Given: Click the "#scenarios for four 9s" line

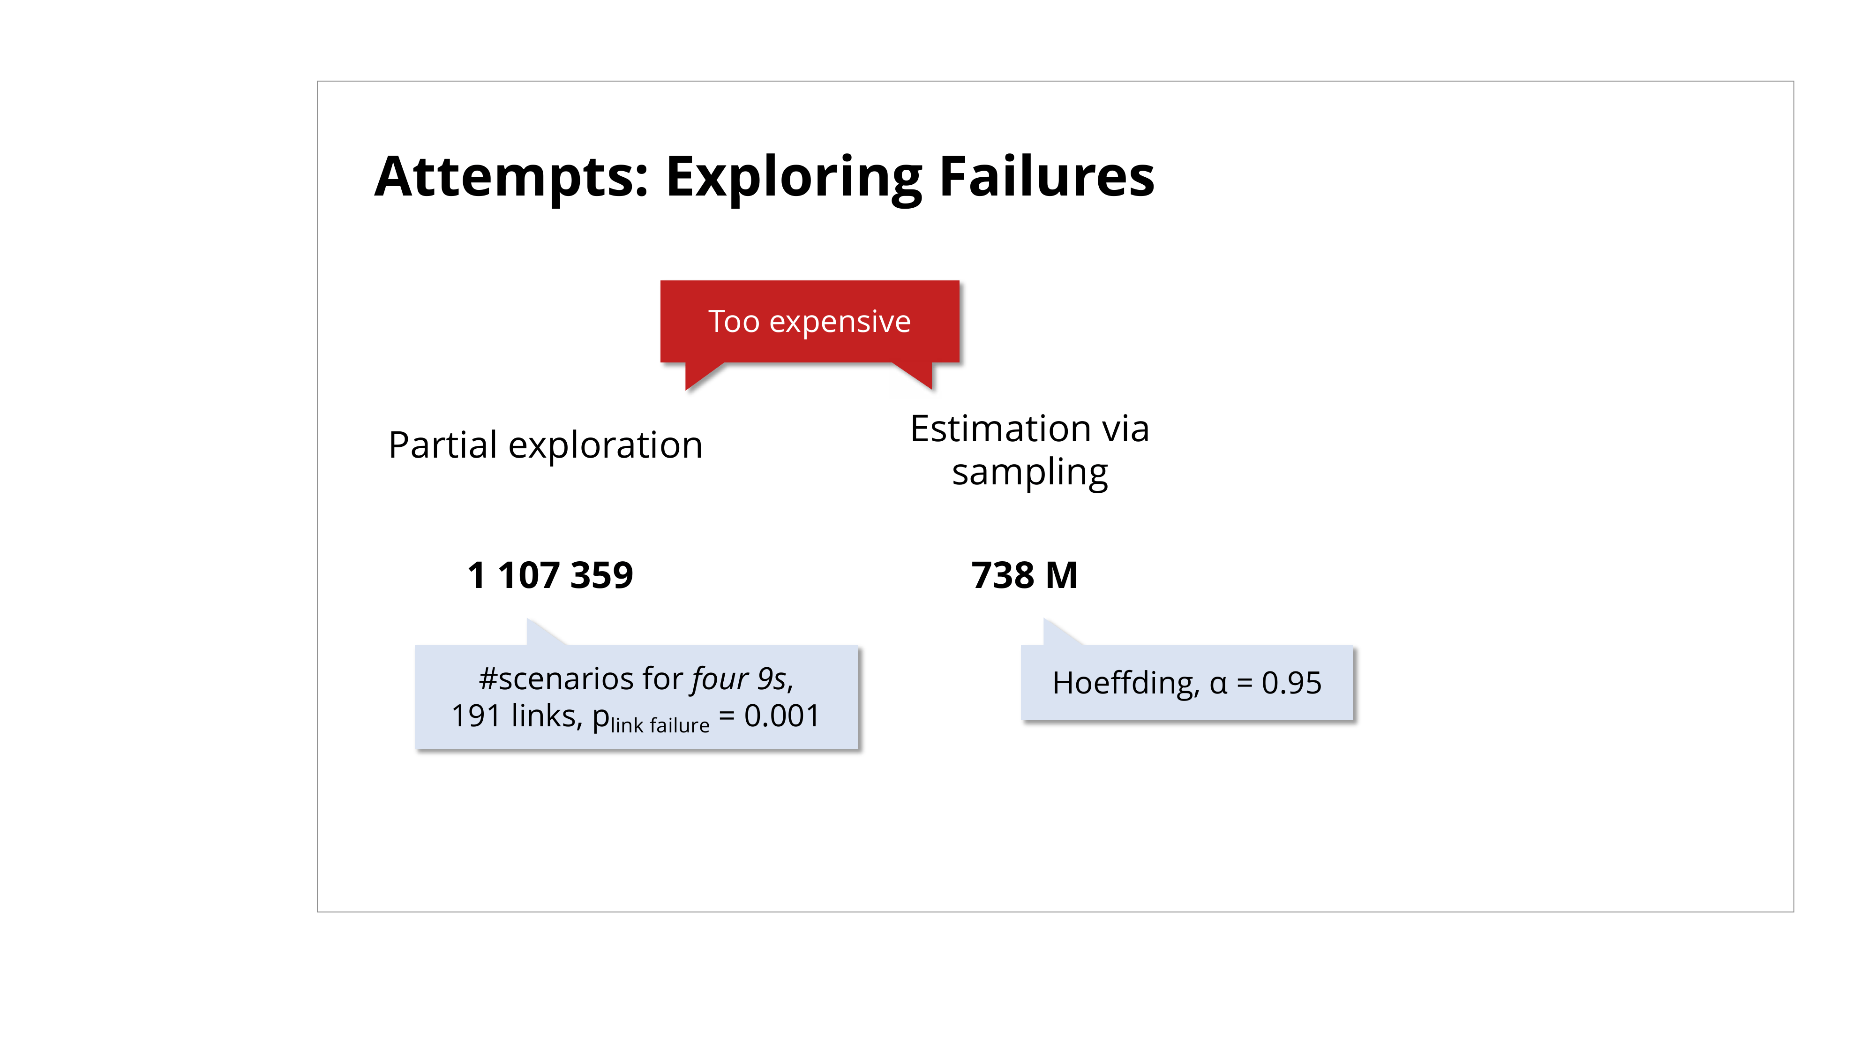Looking at the screenshot, I should coord(636,678).
